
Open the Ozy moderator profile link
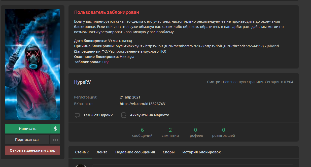point(105,62)
